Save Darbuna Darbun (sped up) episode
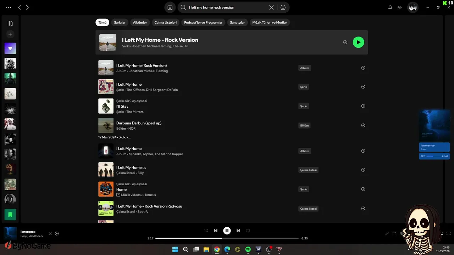The width and height of the screenshot is (454, 255). (363, 125)
